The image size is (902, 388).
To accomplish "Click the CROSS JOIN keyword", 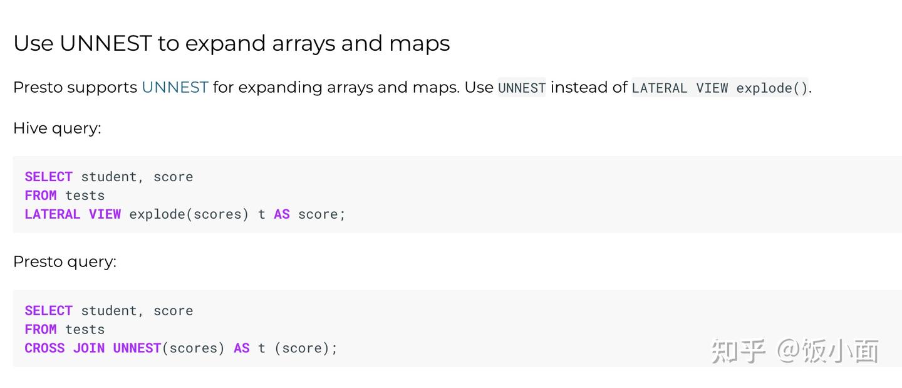I will click(65, 349).
